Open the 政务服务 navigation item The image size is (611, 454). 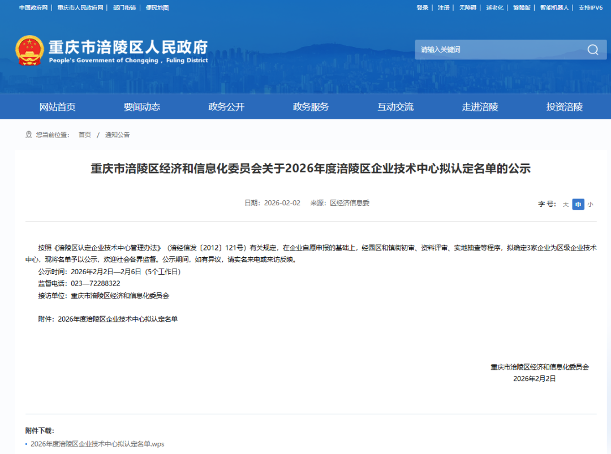tap(311, 107)
